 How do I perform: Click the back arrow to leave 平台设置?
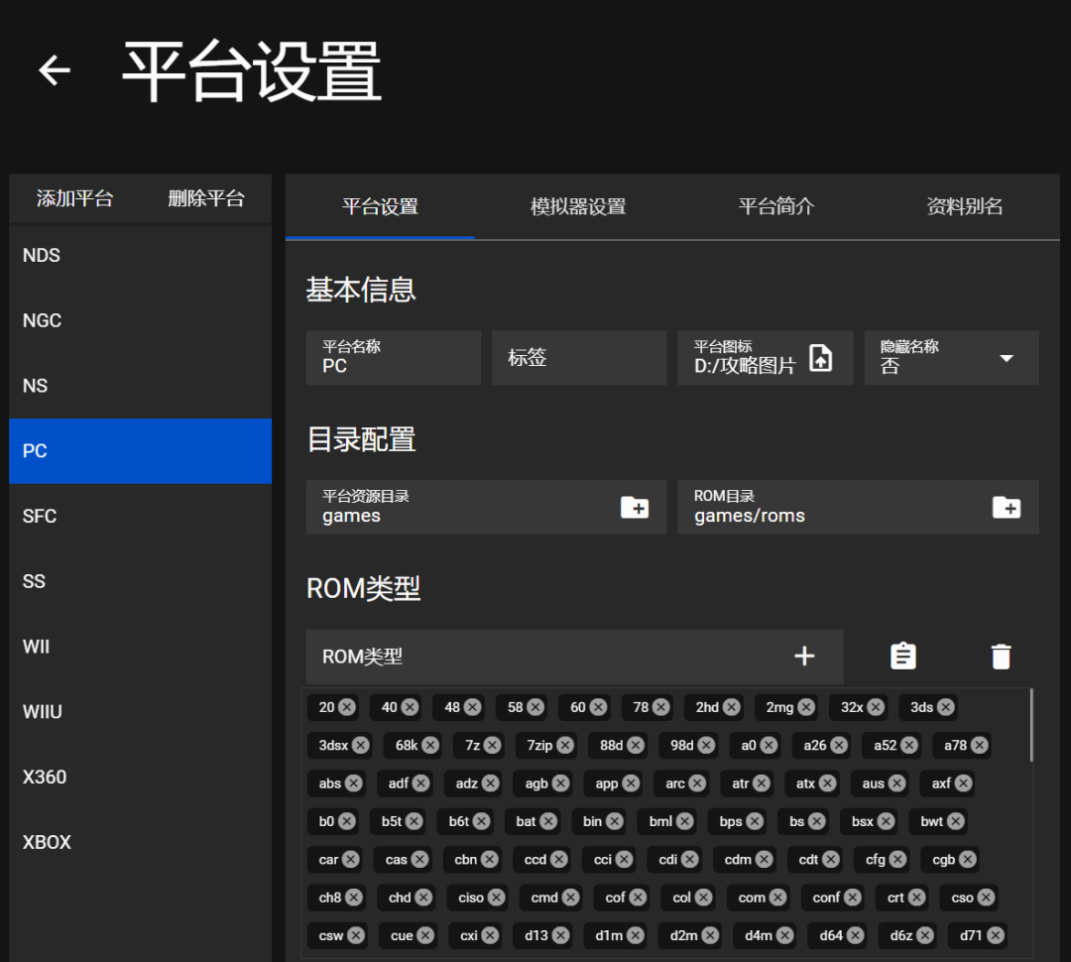tap(54, 69)
